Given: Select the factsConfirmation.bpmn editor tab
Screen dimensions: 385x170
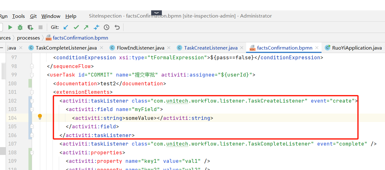Looking at the screenshot, I should (284, 48).
